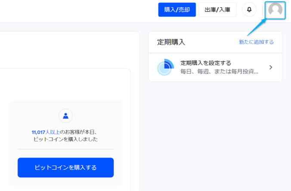Click the vertical separator beside the bell icon

(262, 9)
